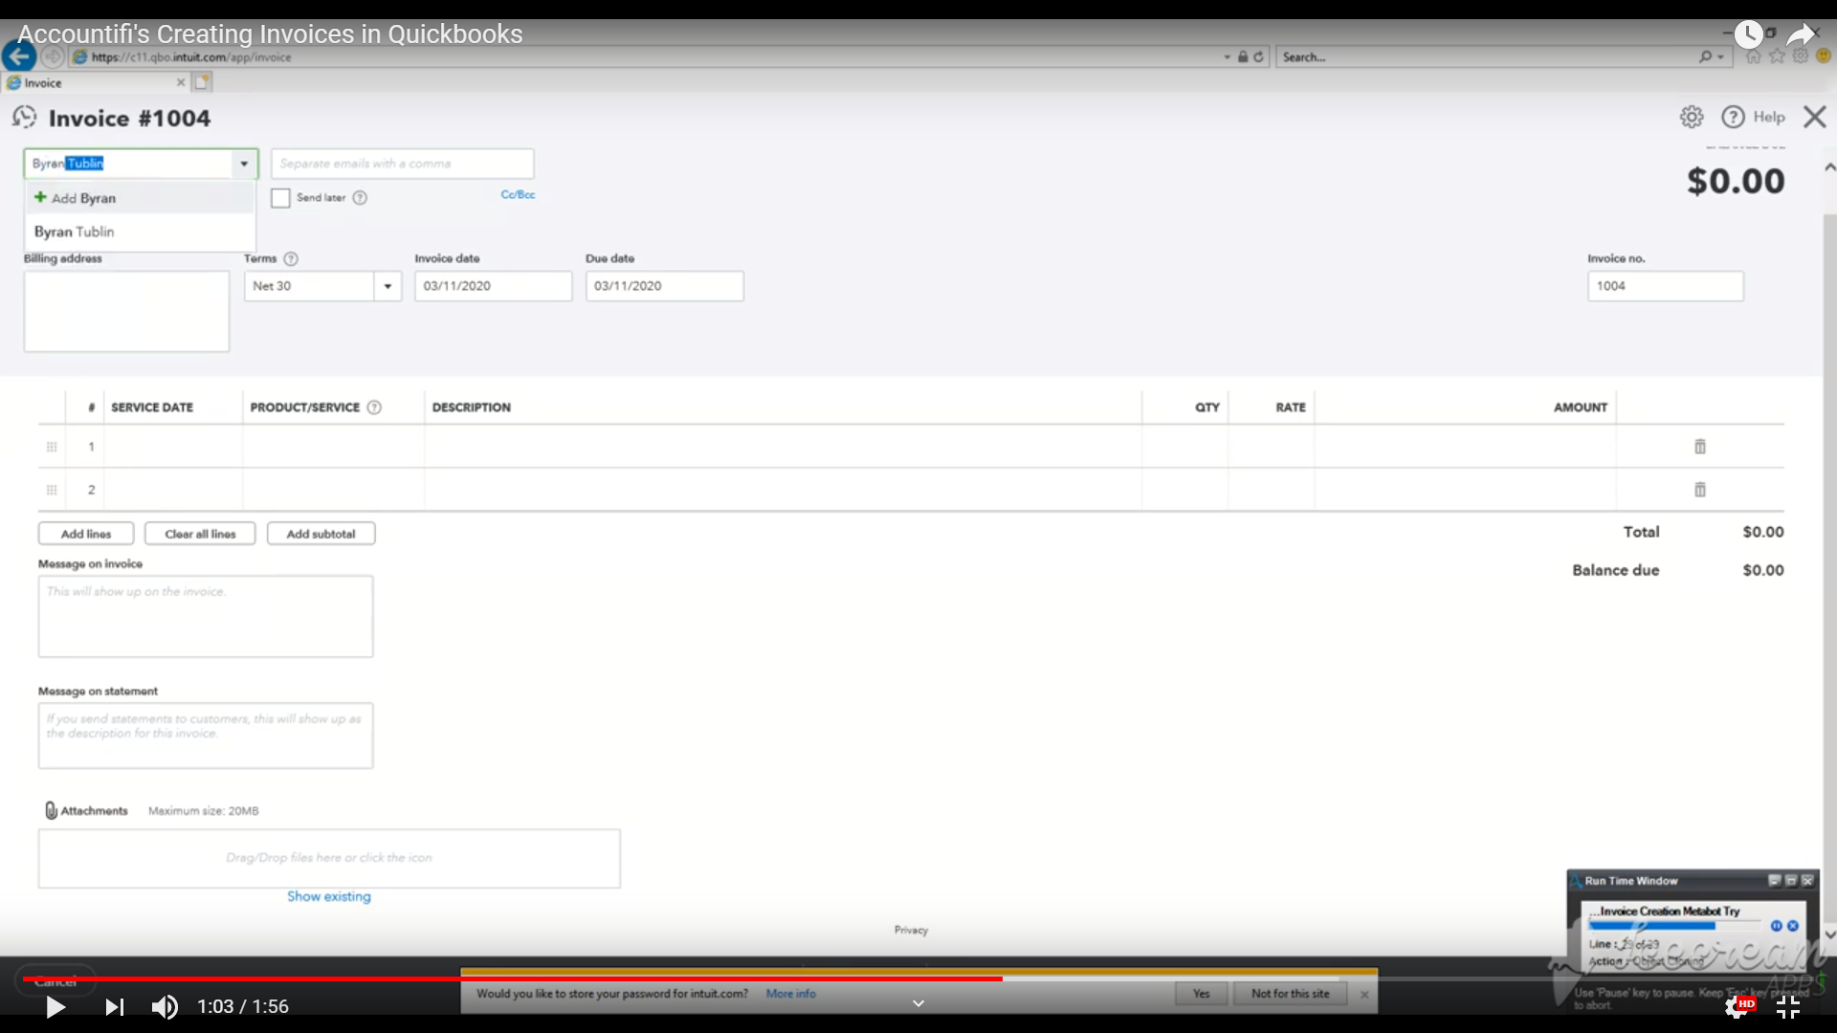Image resolution: width=1837 pixels, height=1033 pixels.
Task: Click the Invoice date field
Action: (x=493, y=286)
